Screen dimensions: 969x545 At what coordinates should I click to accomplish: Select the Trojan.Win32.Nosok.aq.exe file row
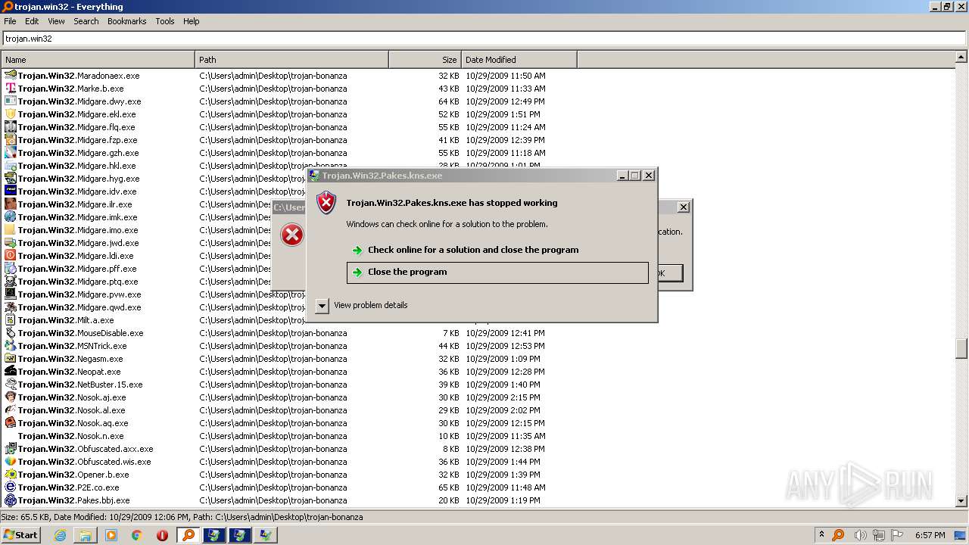pos(288,423)
